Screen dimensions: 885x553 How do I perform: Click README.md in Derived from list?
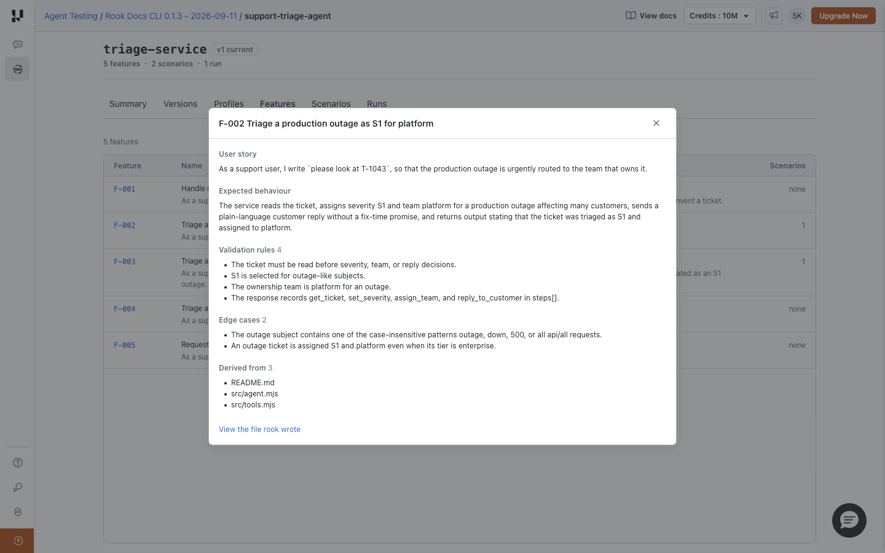point(253,383)
